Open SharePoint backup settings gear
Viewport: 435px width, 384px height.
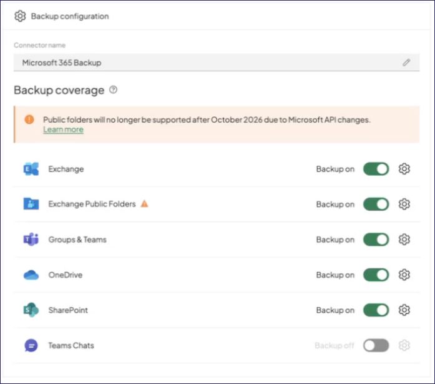[404, 310]
